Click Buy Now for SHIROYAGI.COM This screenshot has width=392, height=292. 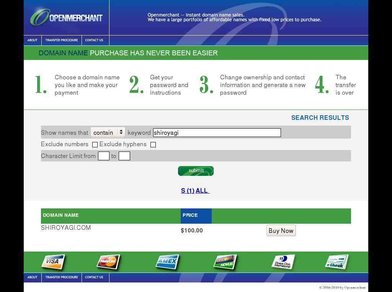coord(281,231)
